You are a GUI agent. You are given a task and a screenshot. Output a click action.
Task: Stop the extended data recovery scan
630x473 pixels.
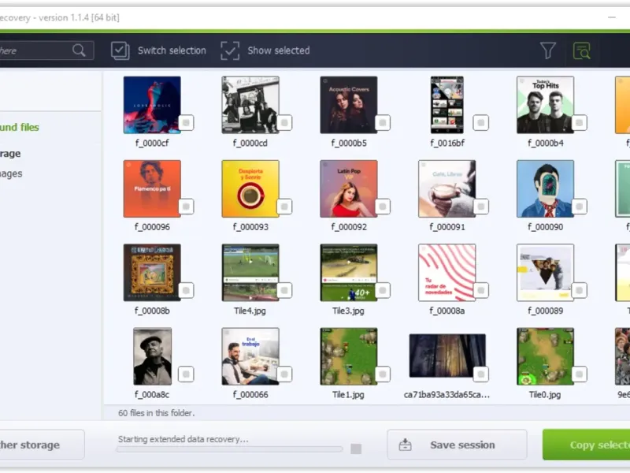[x=356, y=449]
